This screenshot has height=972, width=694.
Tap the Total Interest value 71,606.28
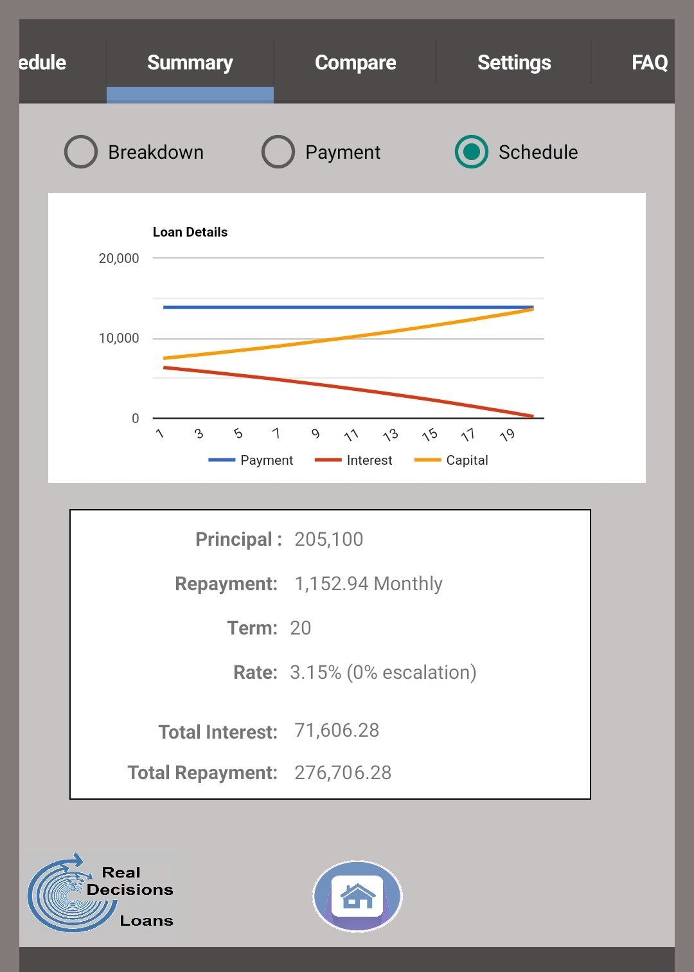pyautogui.click(x=337, y=730)
